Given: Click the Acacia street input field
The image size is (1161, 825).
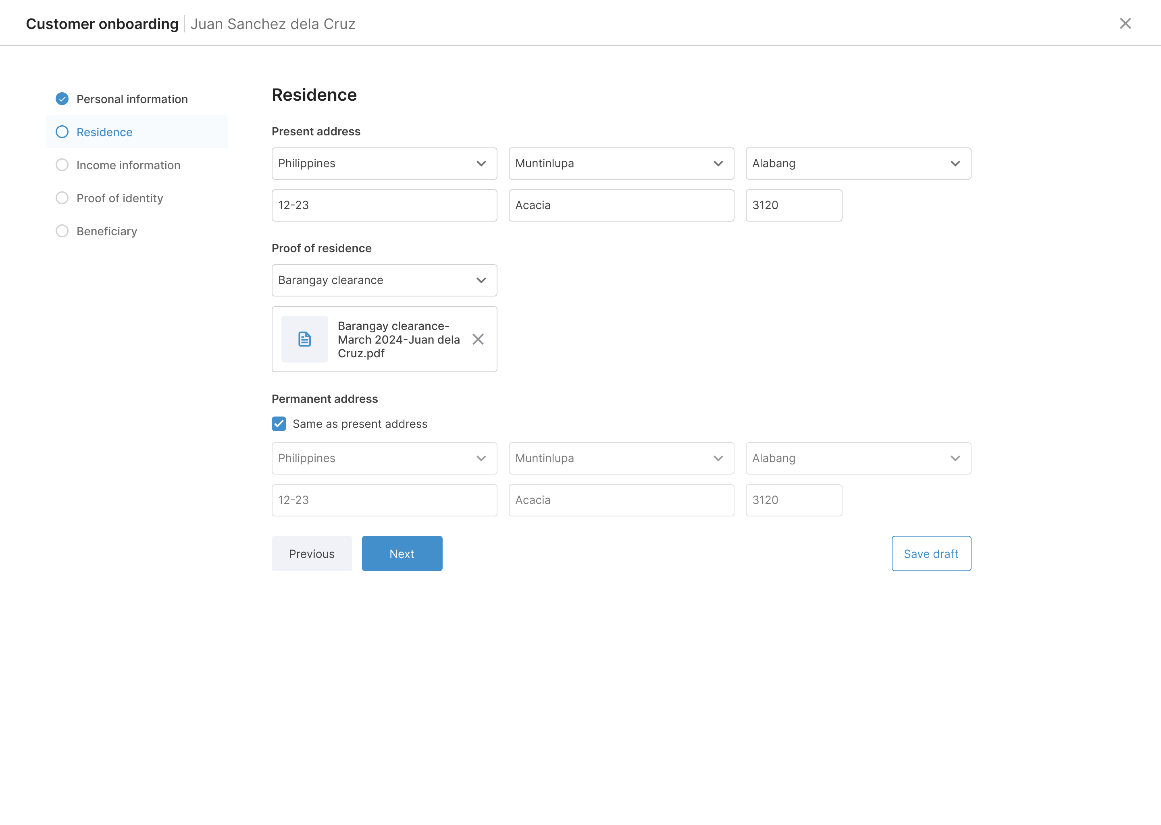Looking at the screenshot, I should point(621,205).
